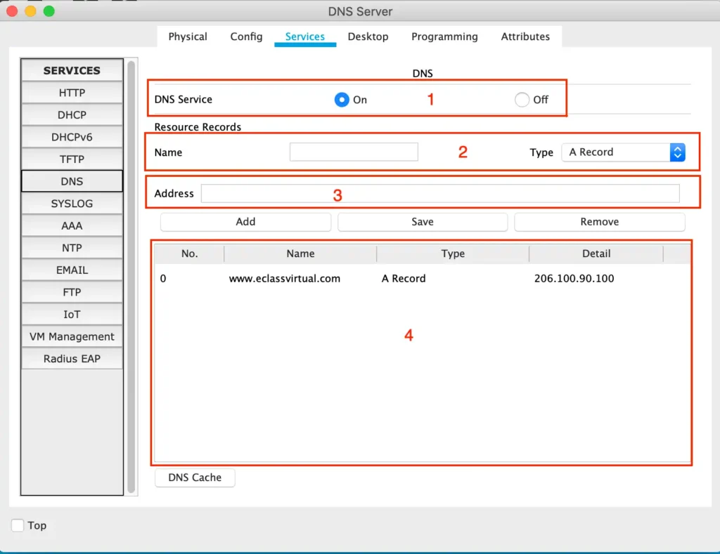Open the record Type dropdown

(x=624, y=152)
